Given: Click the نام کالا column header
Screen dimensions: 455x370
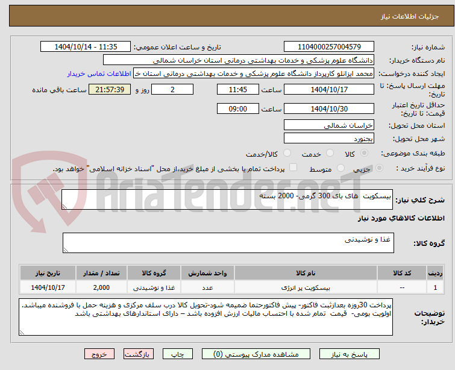Looking at the screenshot, I should click(306, 273).
